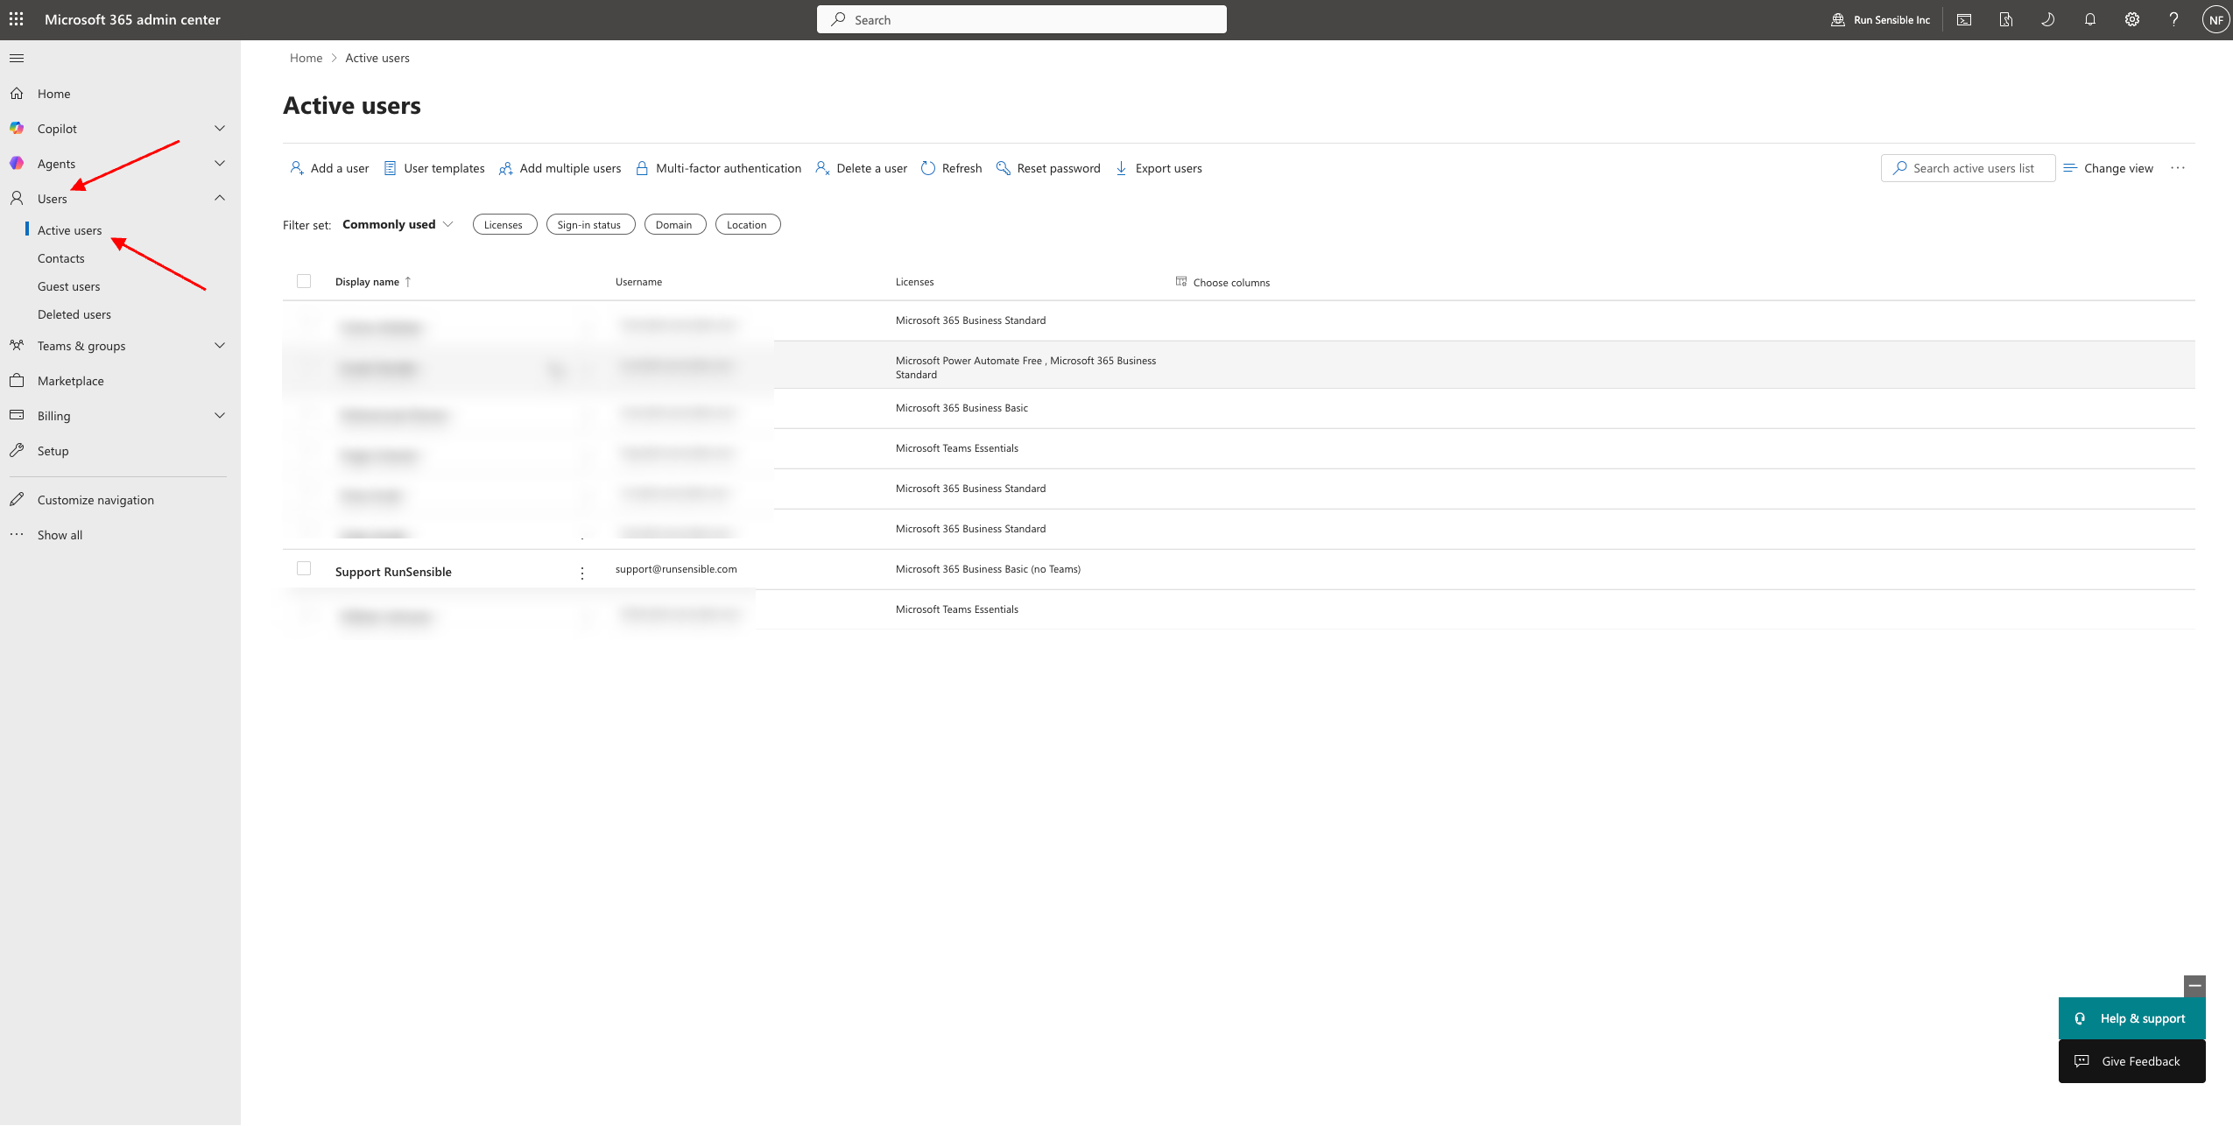Open Help & support panel

[x=2131, y=1018]
